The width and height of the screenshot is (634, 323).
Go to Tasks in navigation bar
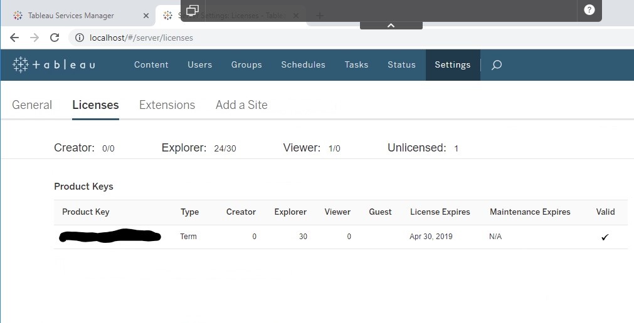[x=356, y=64]
